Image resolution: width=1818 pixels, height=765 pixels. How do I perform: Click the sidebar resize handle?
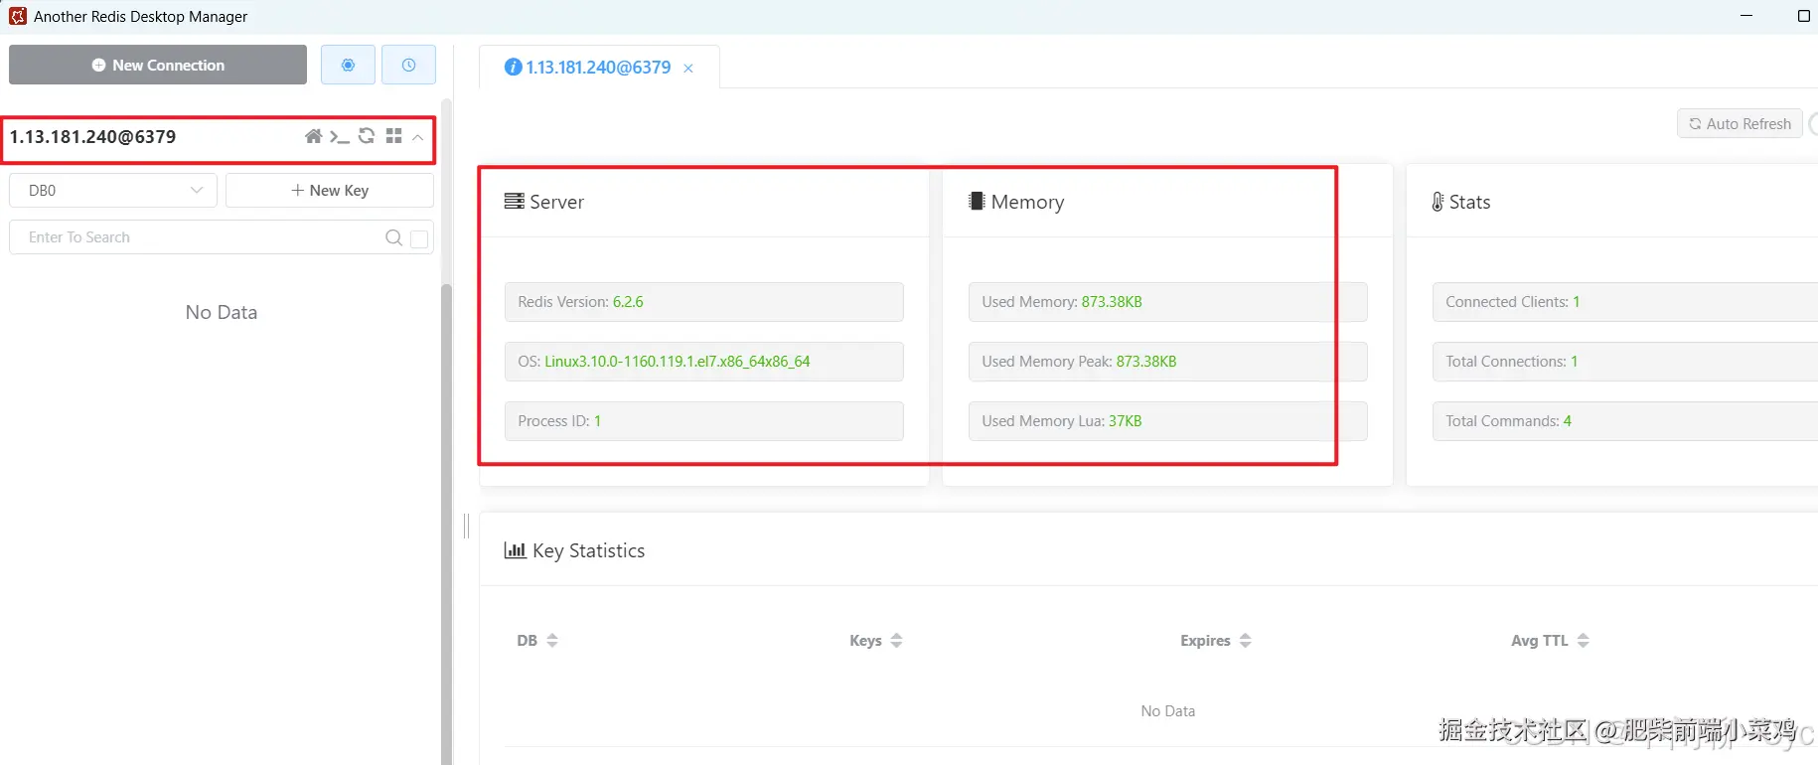pyautogui.click(x=466, y=526)
